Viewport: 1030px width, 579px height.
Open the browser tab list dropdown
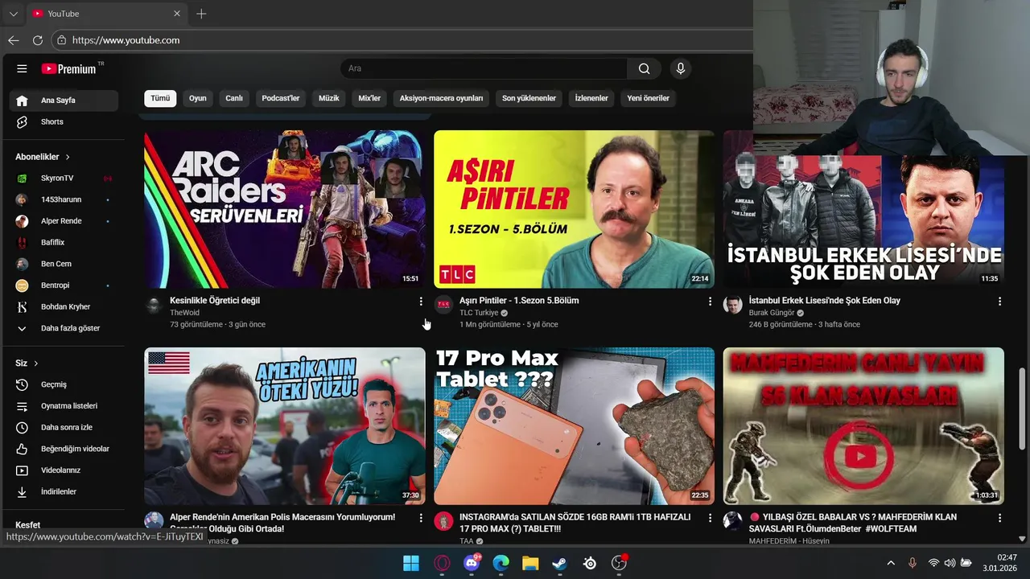pos(13,14)
